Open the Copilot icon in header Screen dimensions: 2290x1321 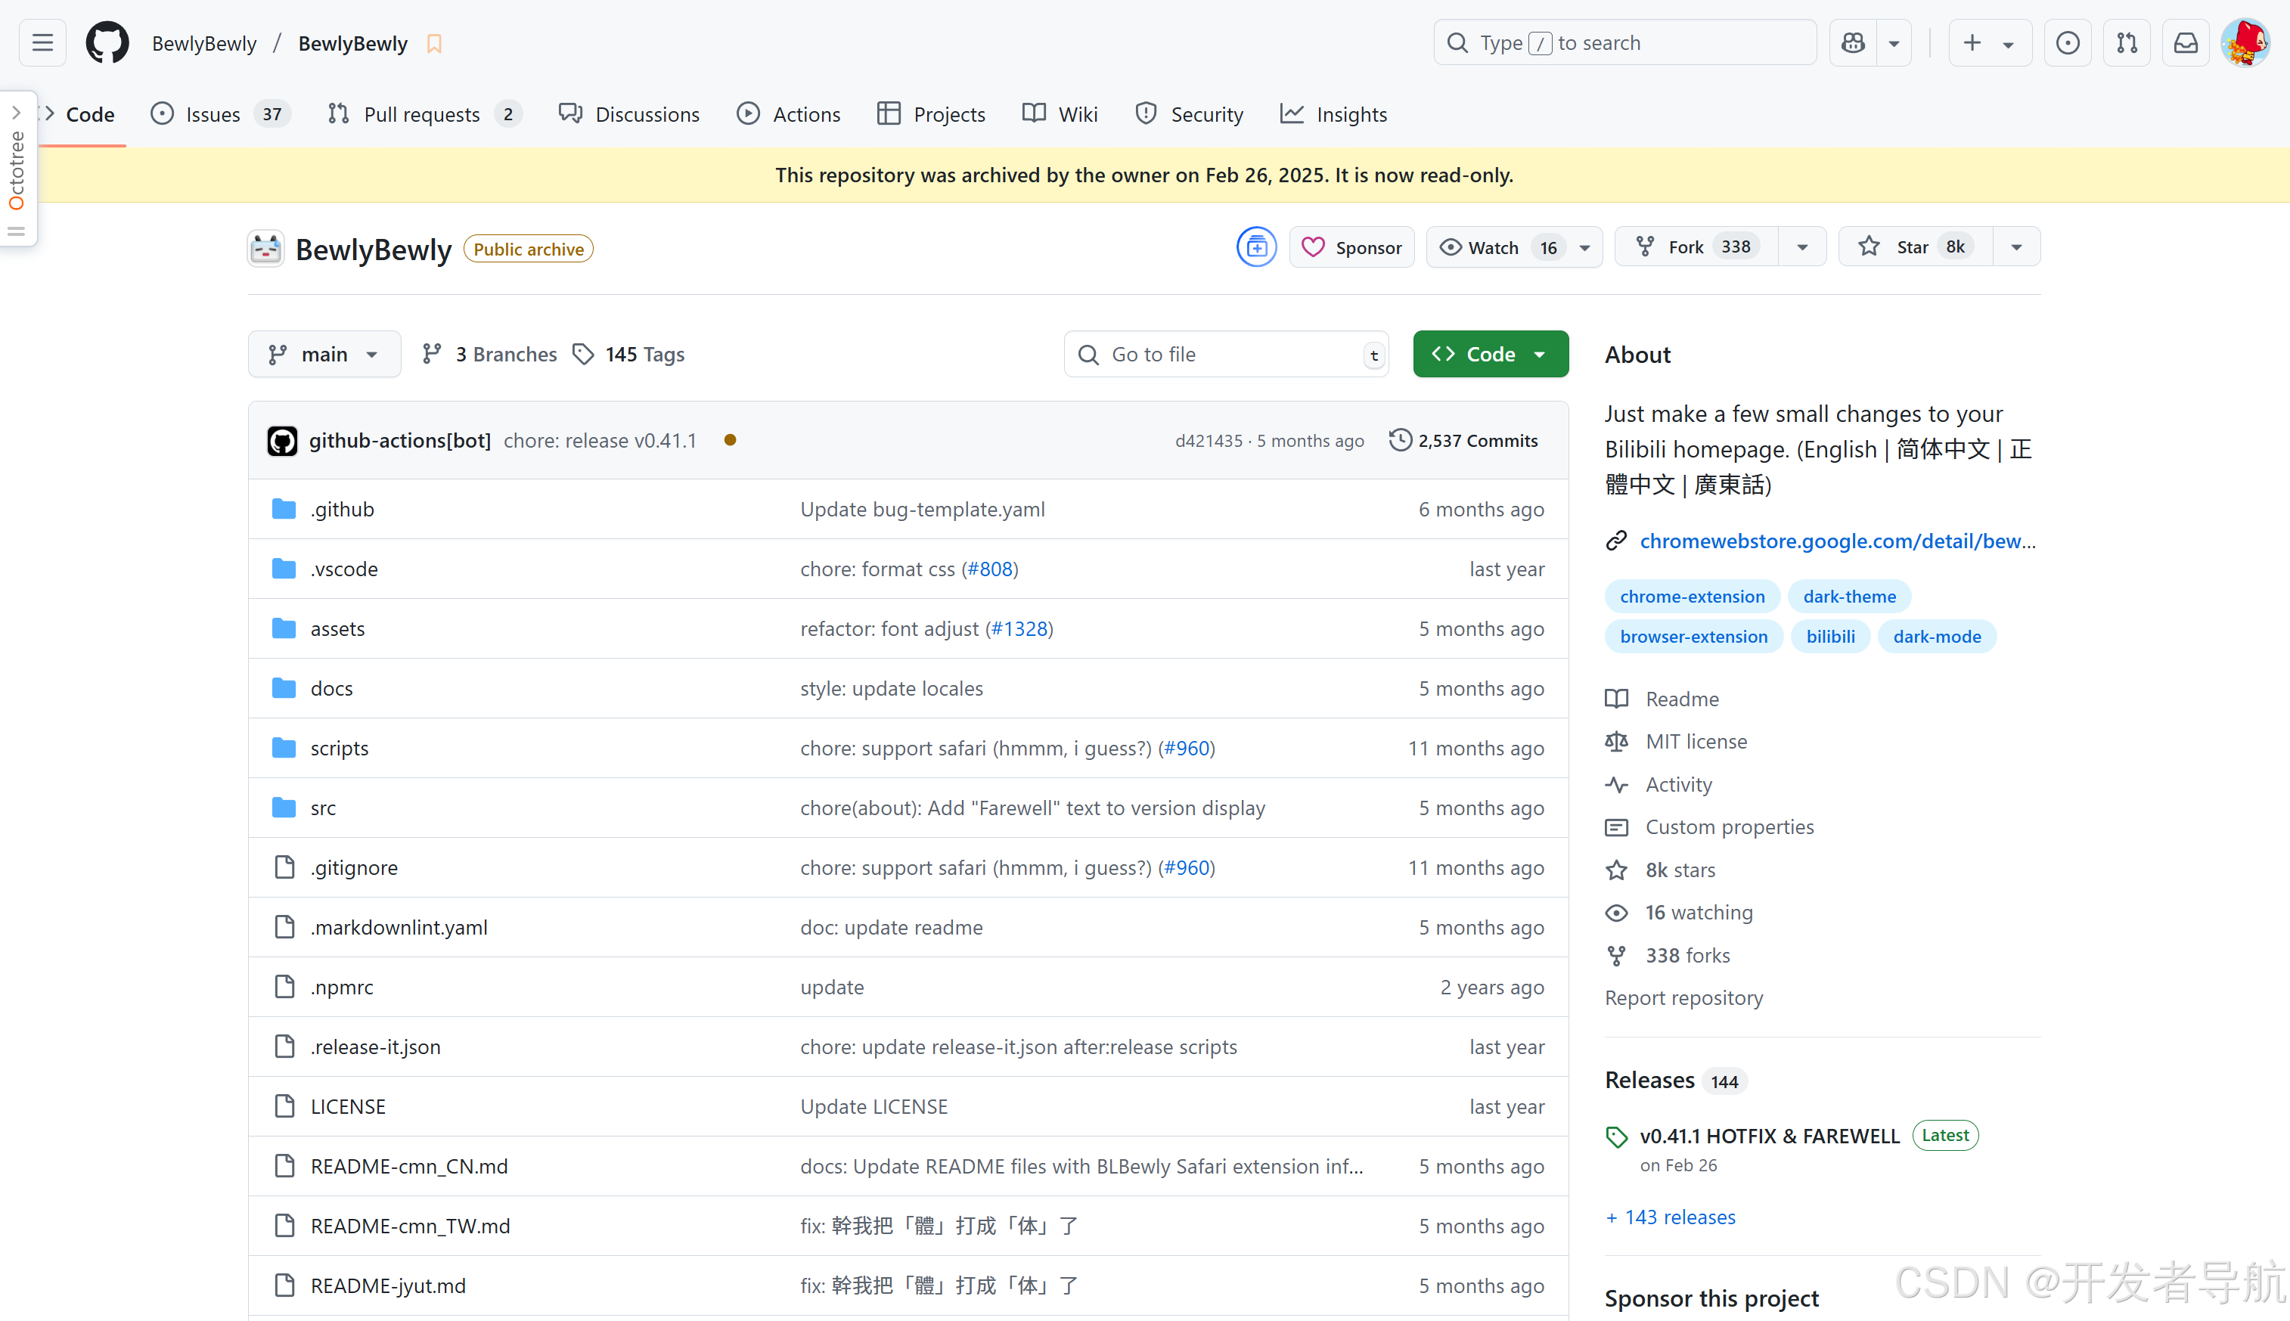pyautogui.click(x=1853, y=42)
